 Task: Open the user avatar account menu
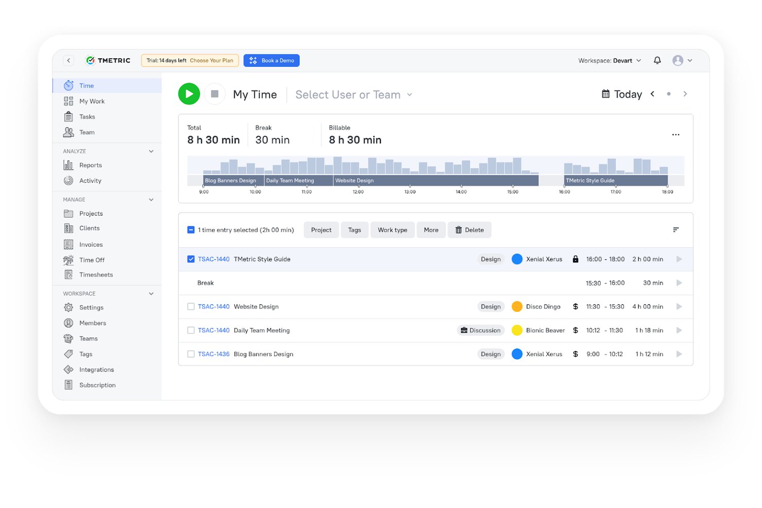click(x=682, y=60)
